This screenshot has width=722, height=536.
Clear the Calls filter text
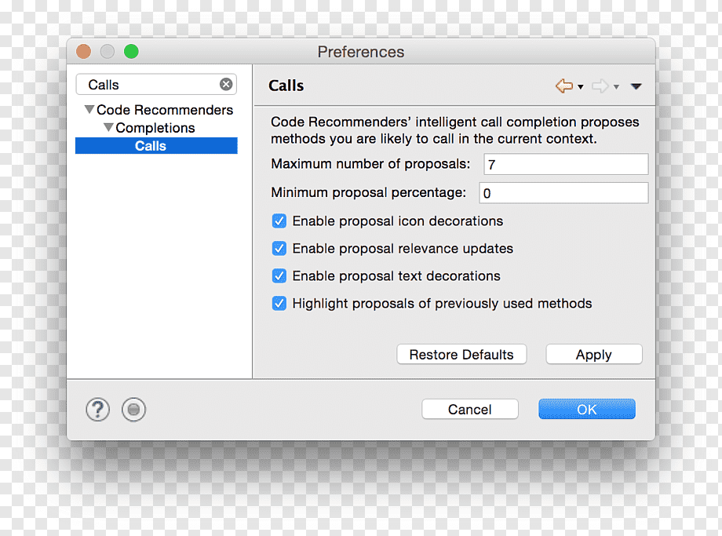pyautogui.click(x=226, y=84)
